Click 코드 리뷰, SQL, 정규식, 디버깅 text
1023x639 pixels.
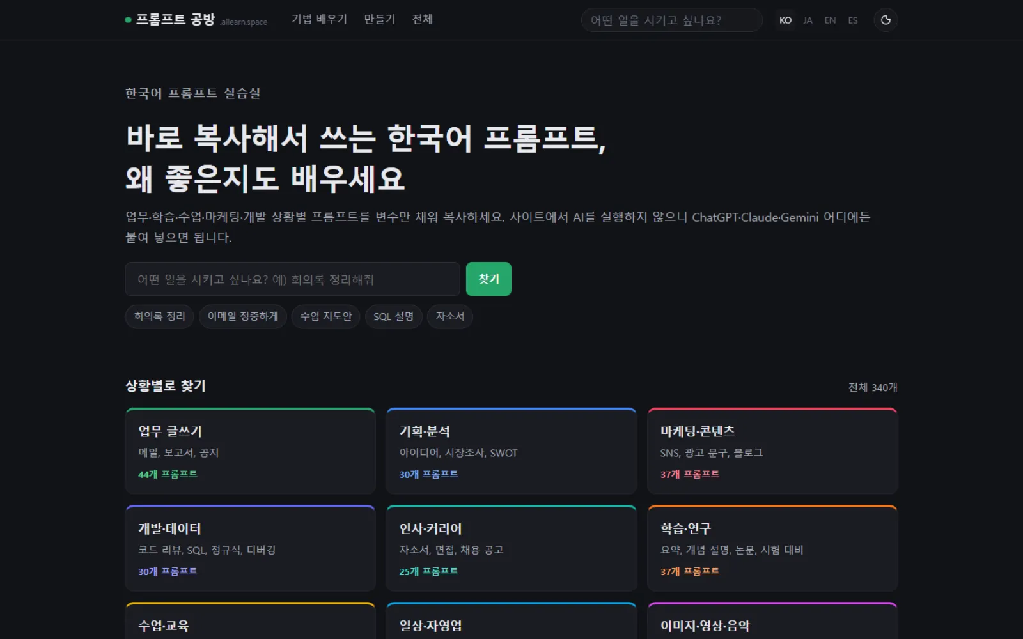coord(207,550)
